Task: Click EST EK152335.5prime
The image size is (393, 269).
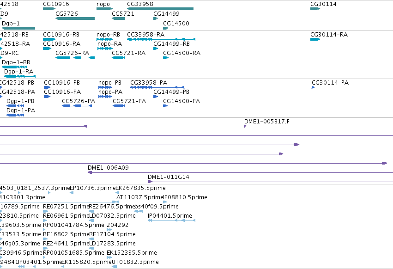Action: (x=109, y=257)
